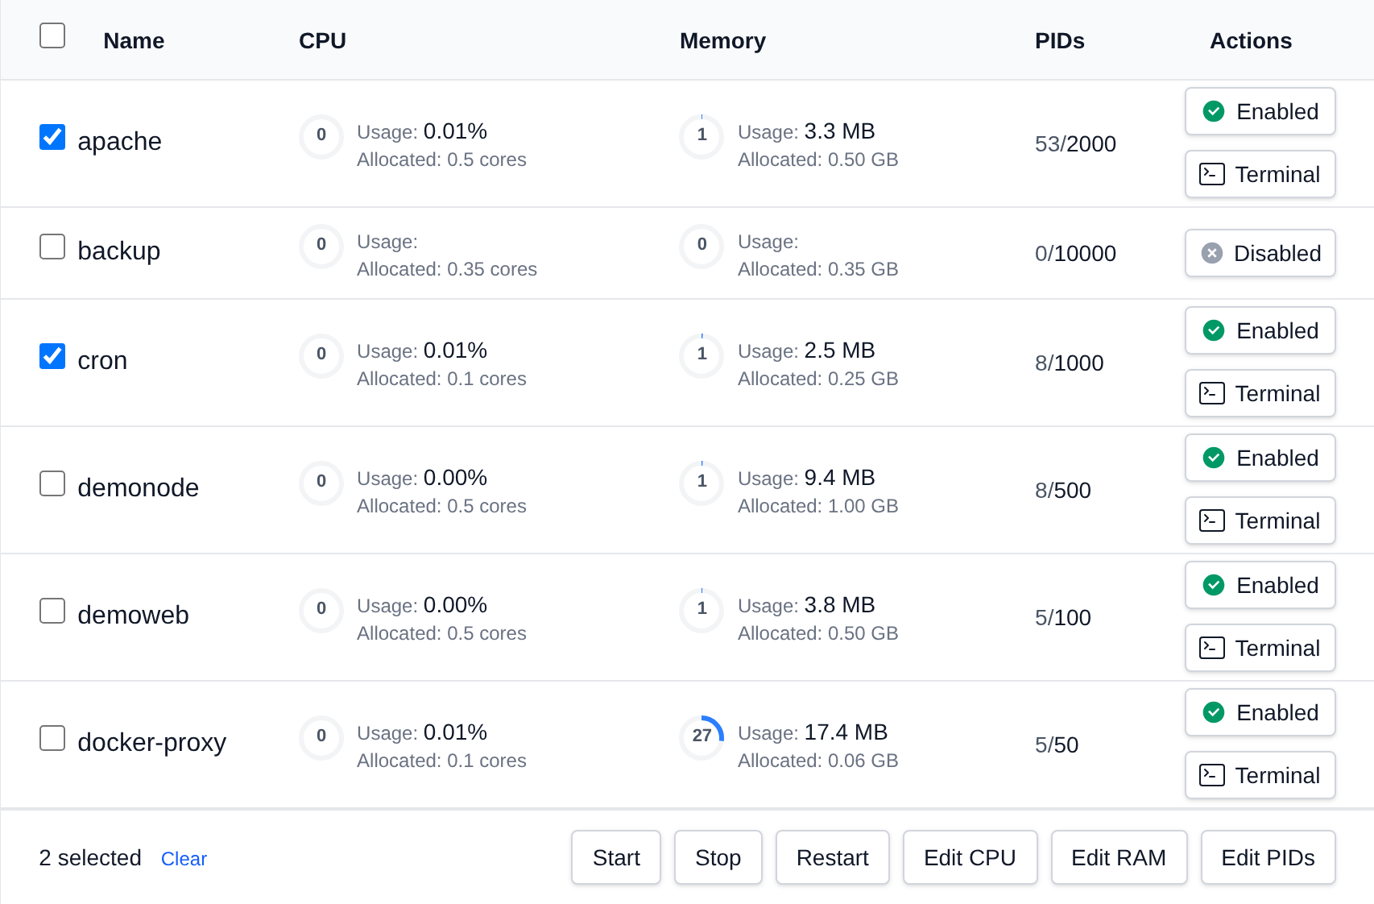Click the backup PIDs value 0/10000

pyautogui.click(x=1075, y=254)
